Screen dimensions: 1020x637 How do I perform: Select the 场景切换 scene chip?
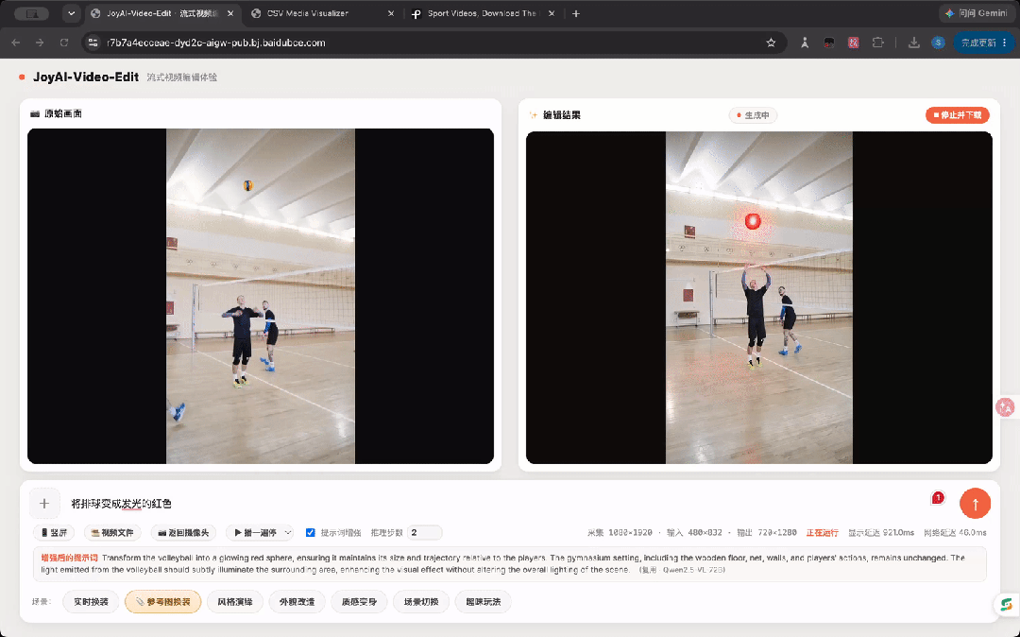click(x=421, y=602)
